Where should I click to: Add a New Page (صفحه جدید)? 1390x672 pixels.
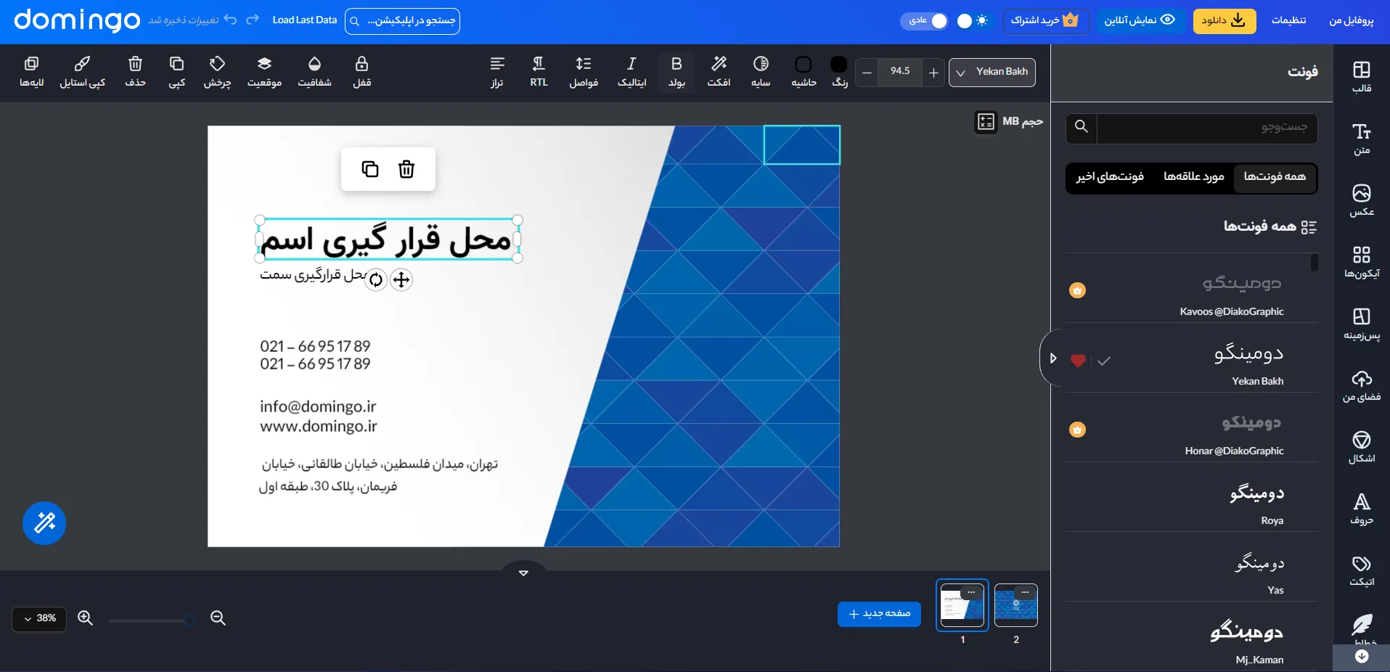click(879, 614)
